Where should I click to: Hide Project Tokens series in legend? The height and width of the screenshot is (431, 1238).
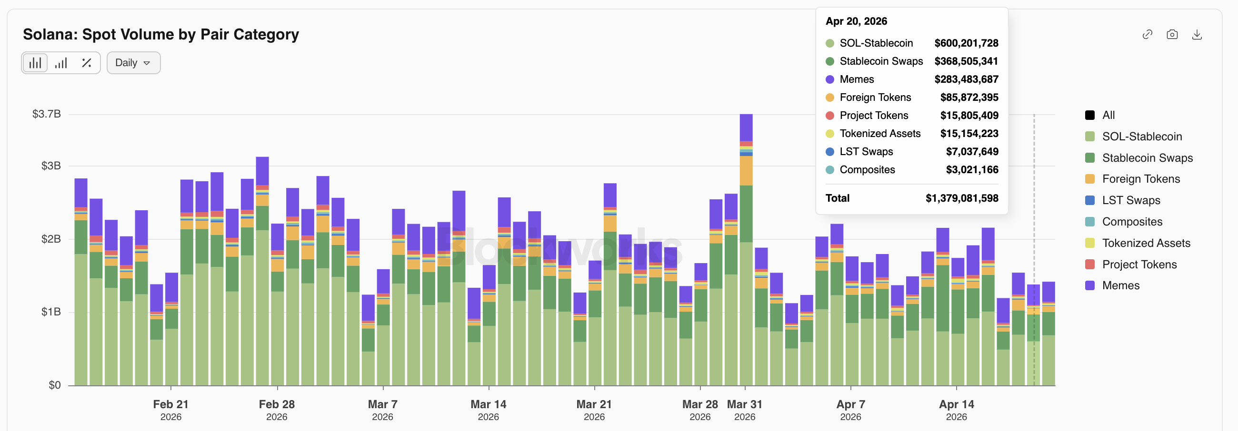pos(1139,264)
